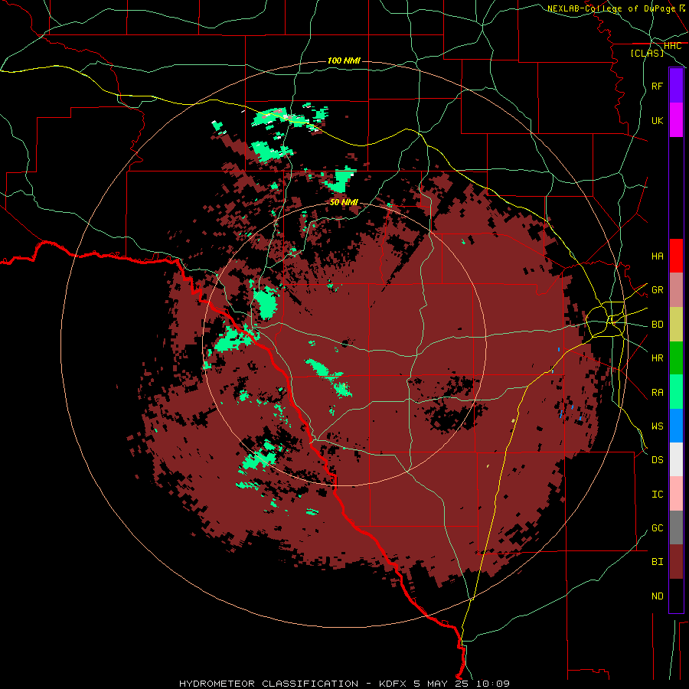Pick the mint green RA legend swatch

[676, 392]
